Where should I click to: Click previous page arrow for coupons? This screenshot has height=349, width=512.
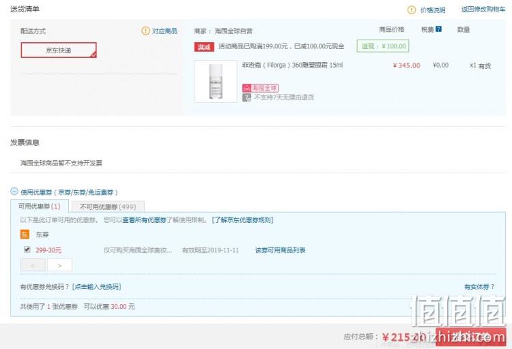(33, 265)
